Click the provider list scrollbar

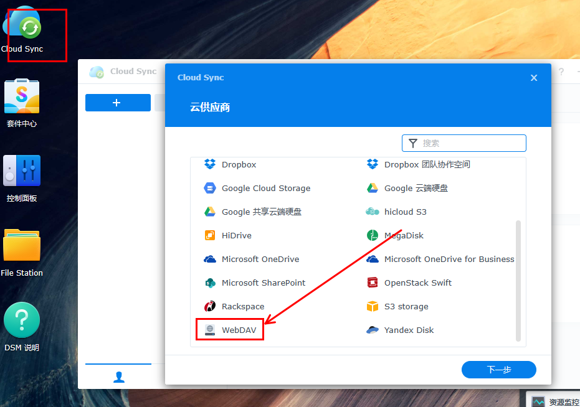(x=518, y=281)
